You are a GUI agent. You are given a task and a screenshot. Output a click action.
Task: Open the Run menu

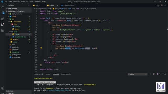(x=31, y=2)
